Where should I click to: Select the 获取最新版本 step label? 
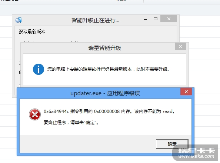click(32, 31)
